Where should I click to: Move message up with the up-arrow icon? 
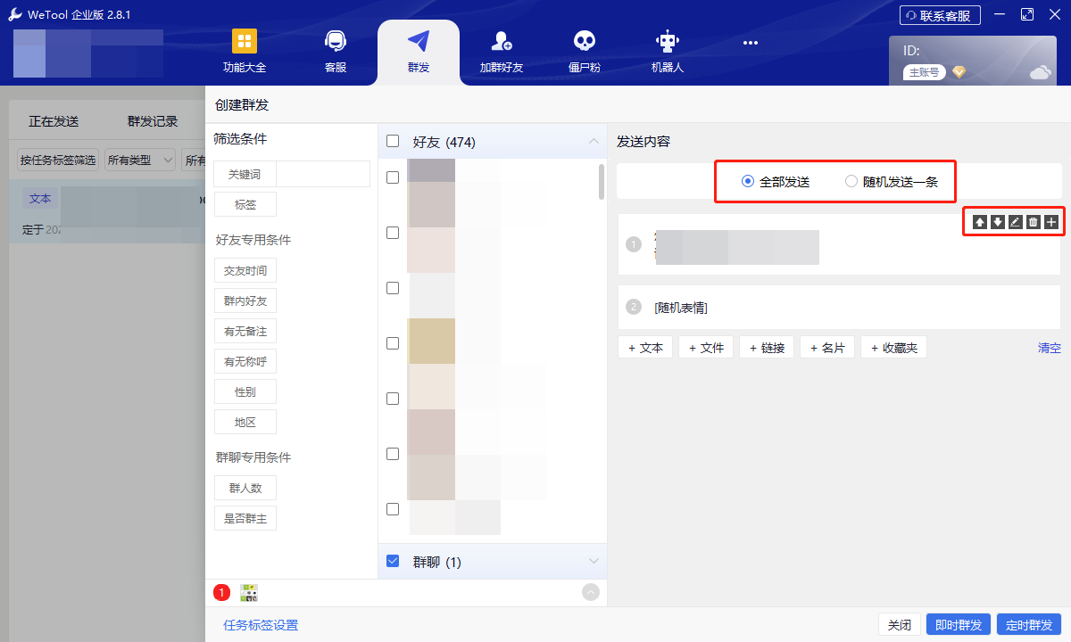pos(980,222)
